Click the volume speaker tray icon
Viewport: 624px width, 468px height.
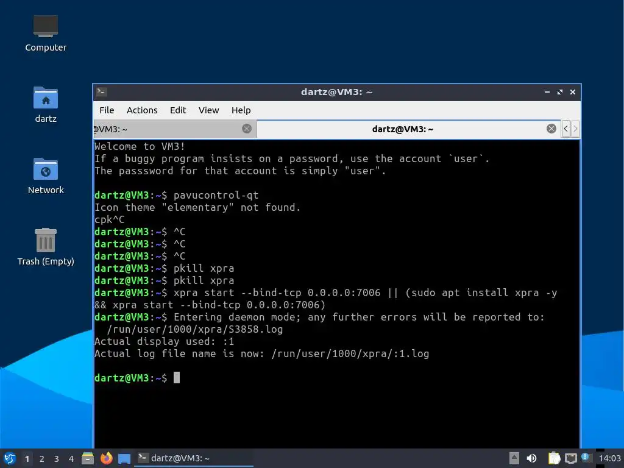click(531, 458)
